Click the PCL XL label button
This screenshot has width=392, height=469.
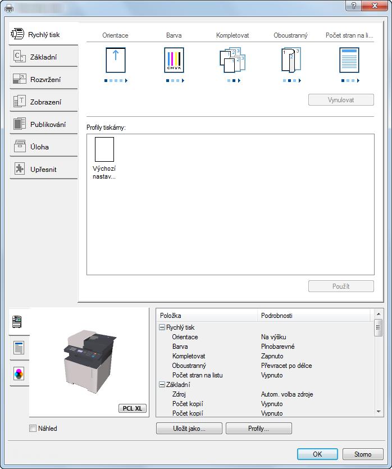coord(133,408)
